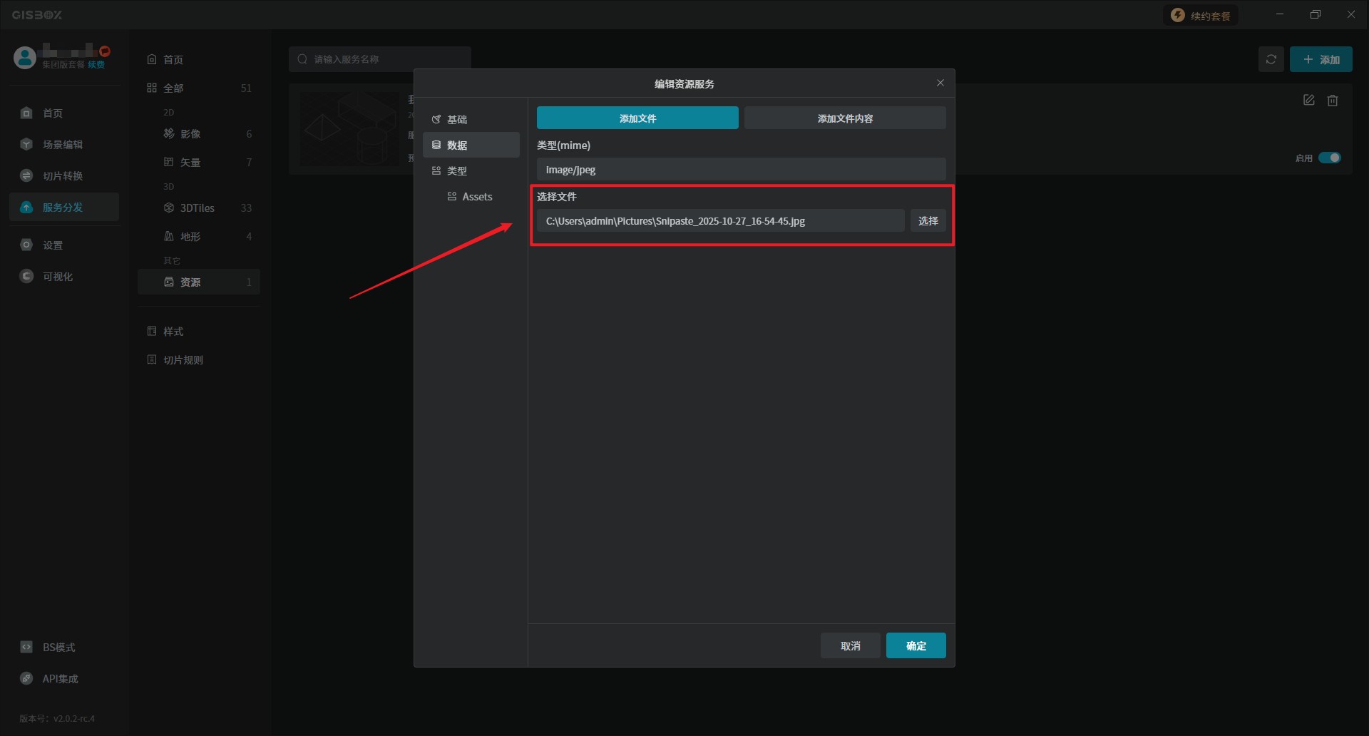
Task: Expand the 类型 section in dialog
Action: [x=457, y=171]
